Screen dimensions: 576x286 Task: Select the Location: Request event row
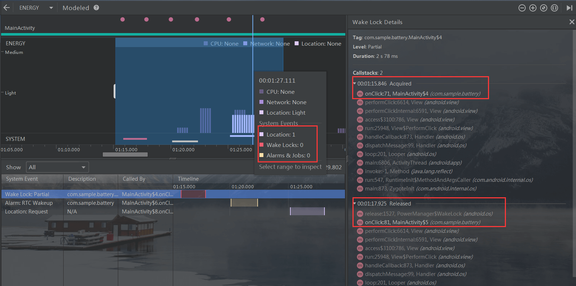[x=26, y=212]
